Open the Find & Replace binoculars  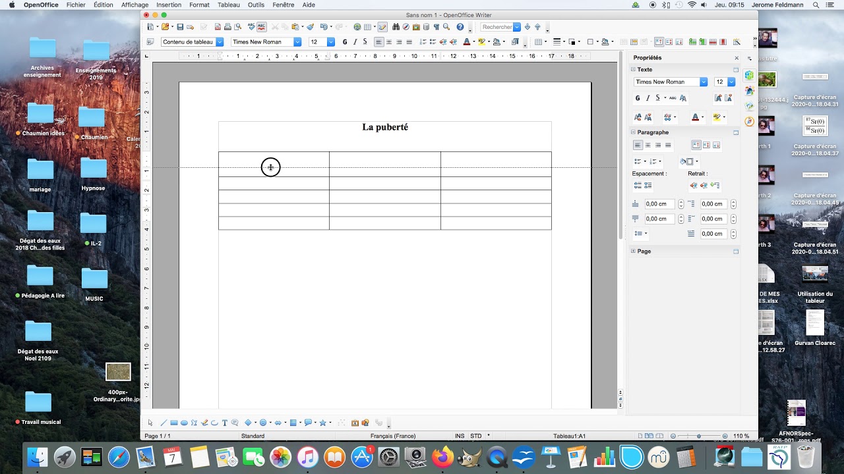pos(396,27)
